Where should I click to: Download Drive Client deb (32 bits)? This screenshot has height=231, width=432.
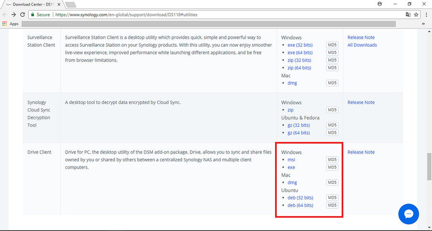tap(300, 198)
